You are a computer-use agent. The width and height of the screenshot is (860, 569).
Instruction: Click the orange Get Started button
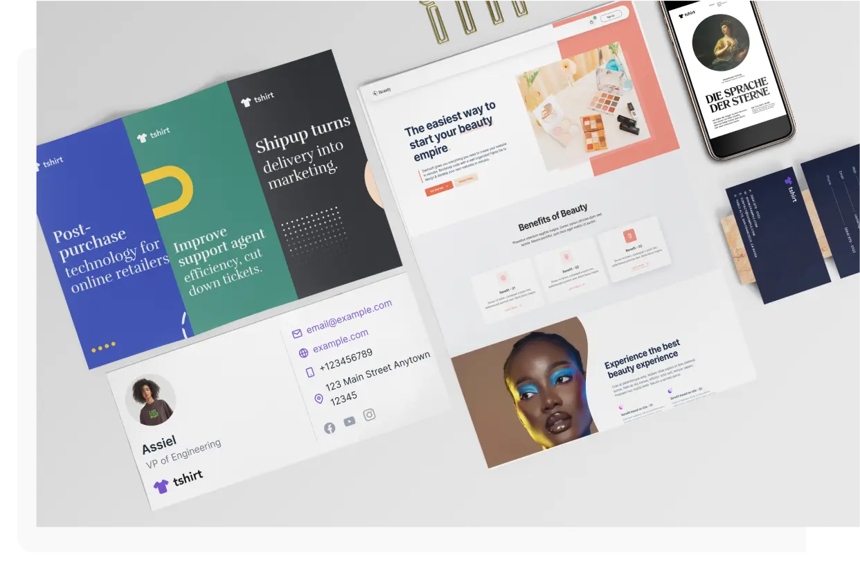coord(438,188)
